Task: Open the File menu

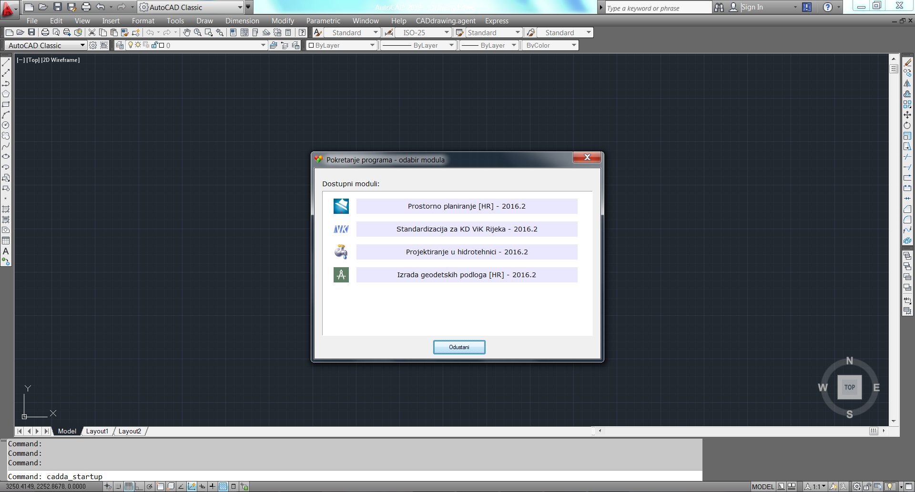Action: point(32,20)
